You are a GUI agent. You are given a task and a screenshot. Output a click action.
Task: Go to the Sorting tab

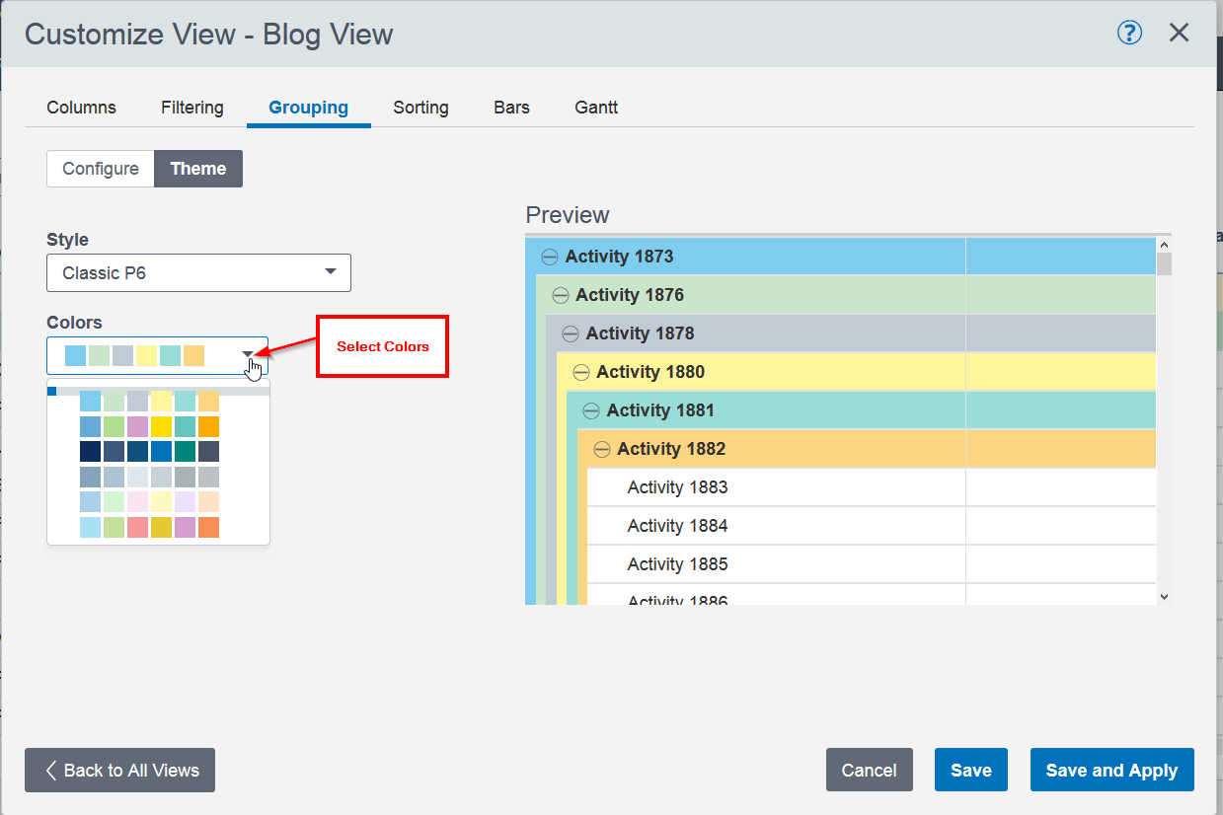point(420,108)
